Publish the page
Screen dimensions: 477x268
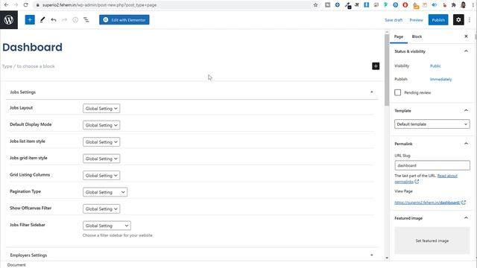[x=438, y=20]
